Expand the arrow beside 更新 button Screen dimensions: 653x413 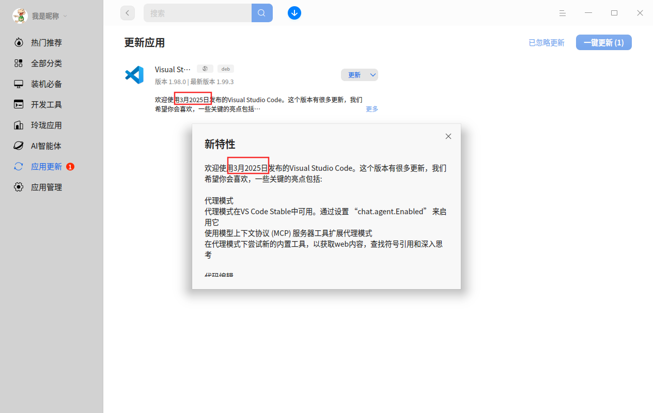373,75
